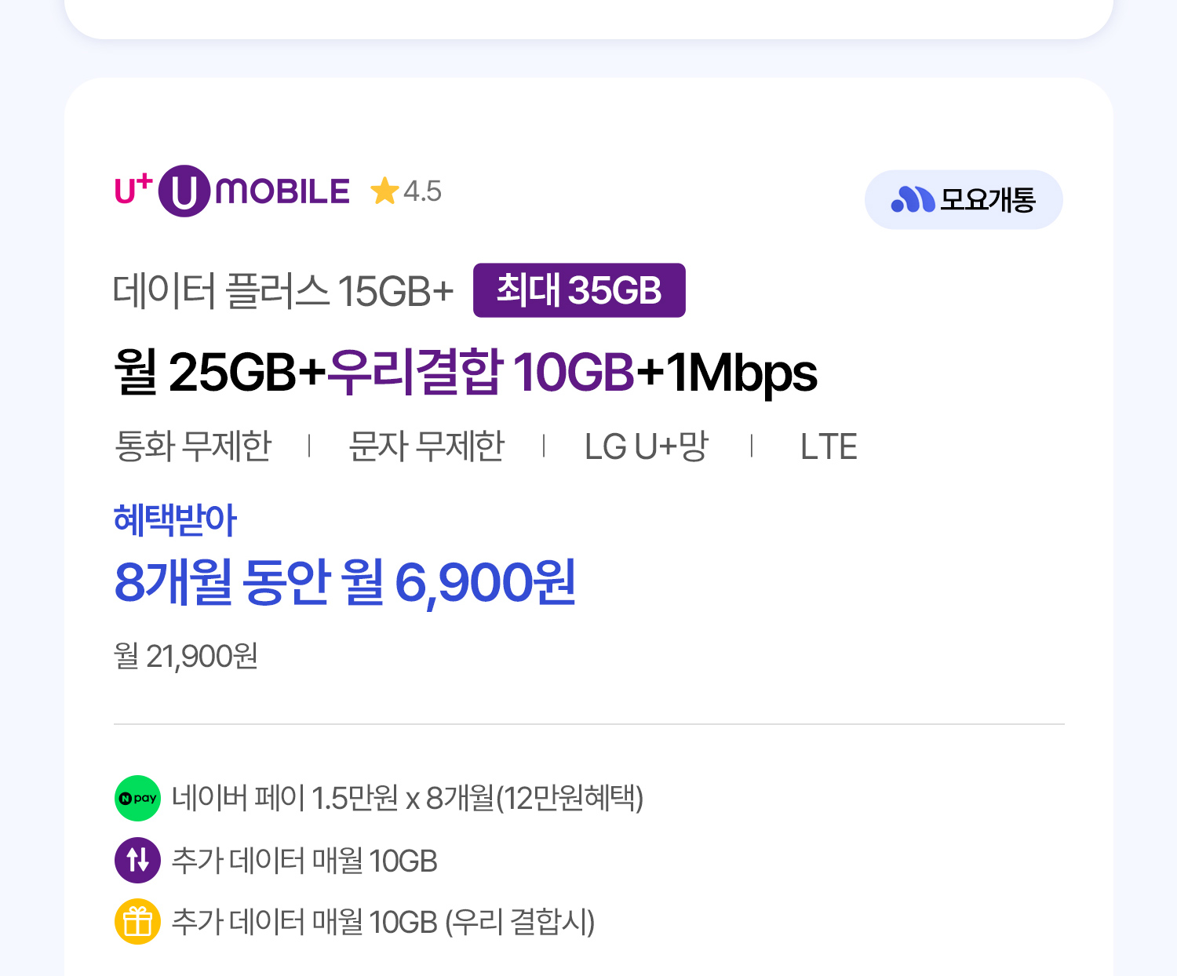This screenshot has height=976, width=1177.
Task: Click the yellow star rating icon
Action: (x=384, y=191)
